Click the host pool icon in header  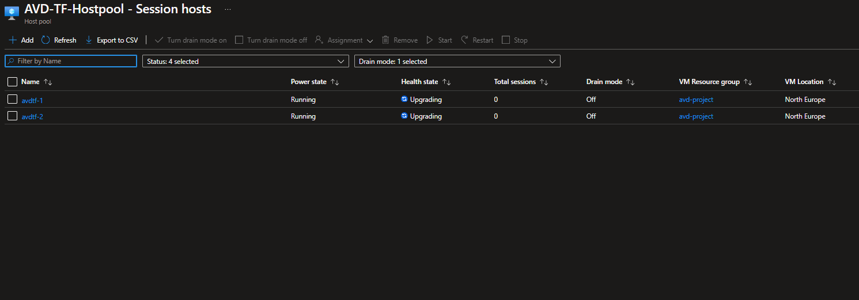[x=12, y=13]
